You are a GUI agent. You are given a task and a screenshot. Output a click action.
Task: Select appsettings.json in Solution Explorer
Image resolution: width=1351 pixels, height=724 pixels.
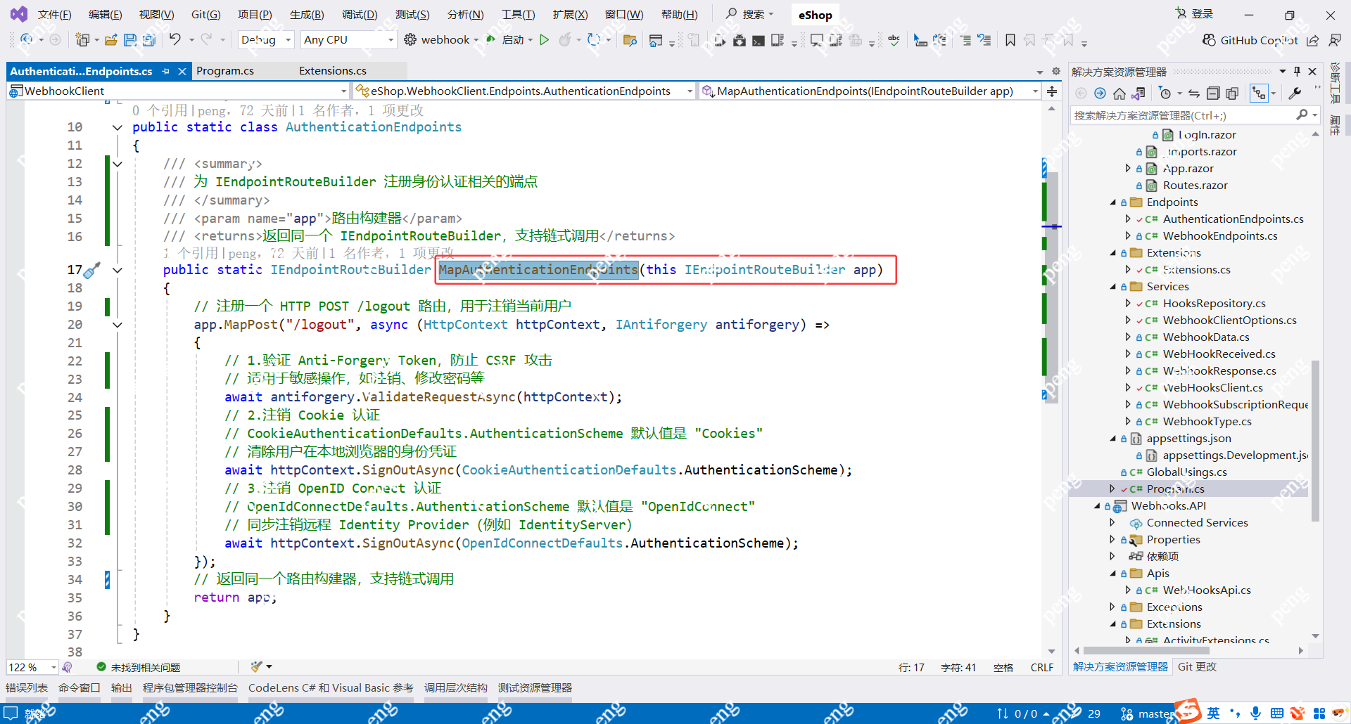(x=1189, y=439)
